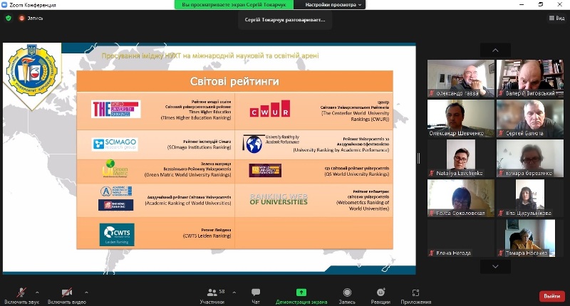The width and height of the screenshot is (570, 306).
Task: Turn on camera with Включить видео
Action: (x=67, y=296)
